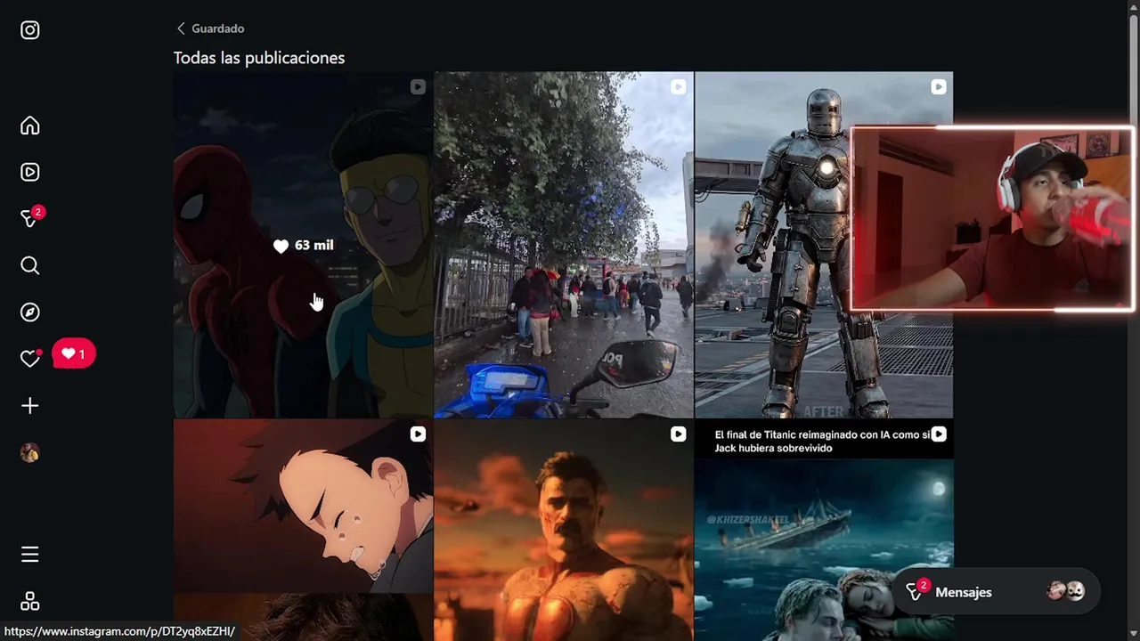Click the 63 mil likes counter
Viewport: 1140px width, 641px height.
(303, 246)
